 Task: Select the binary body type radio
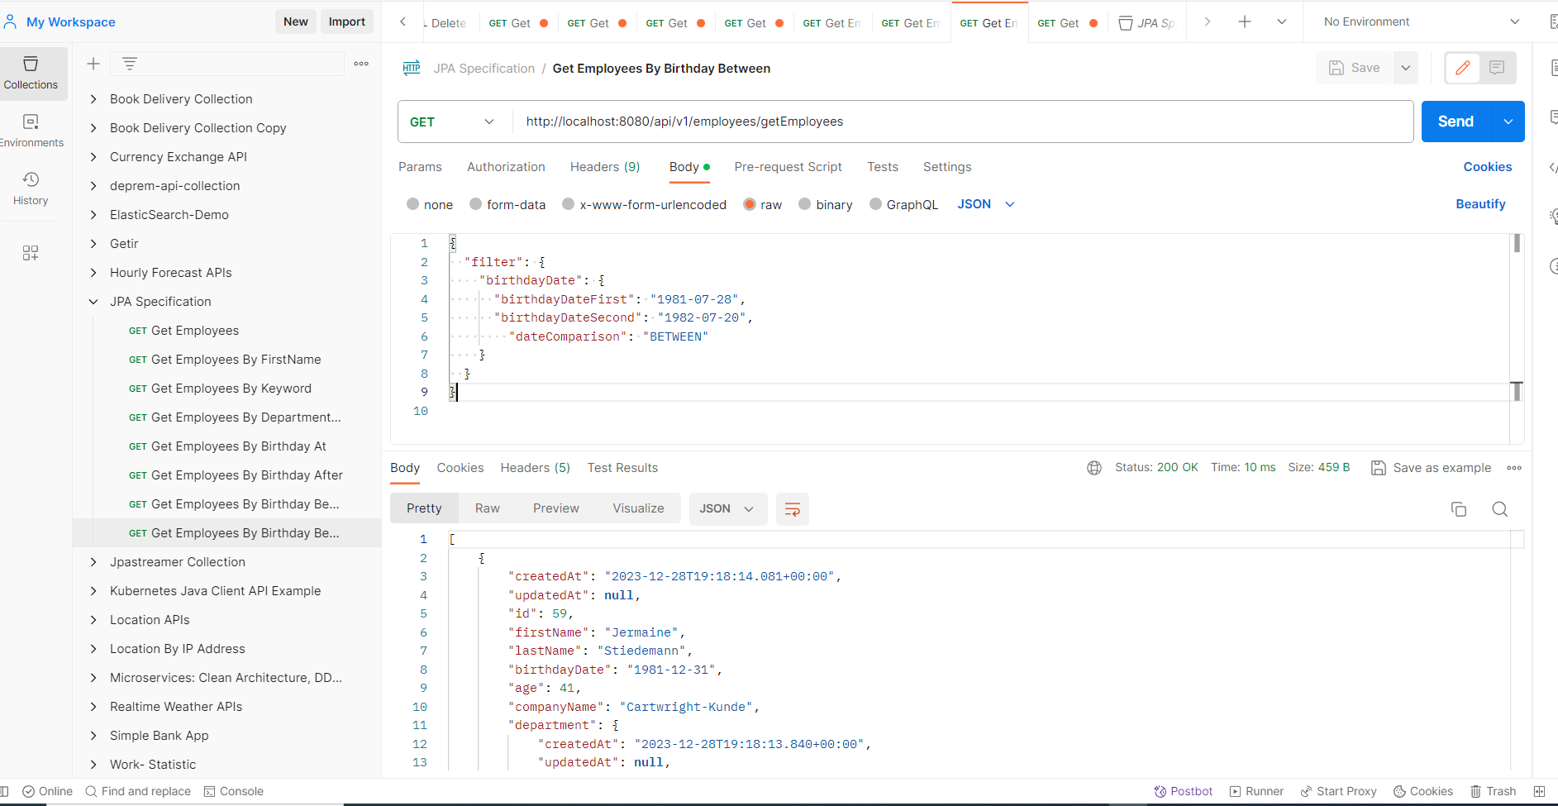804,204
